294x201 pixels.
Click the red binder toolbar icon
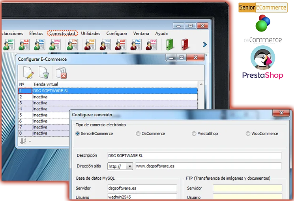pos(185,45)
